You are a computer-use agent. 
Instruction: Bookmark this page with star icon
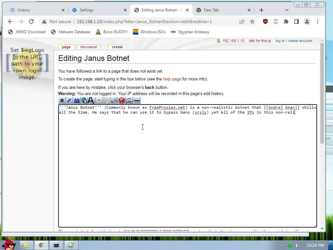coord(252,21)
